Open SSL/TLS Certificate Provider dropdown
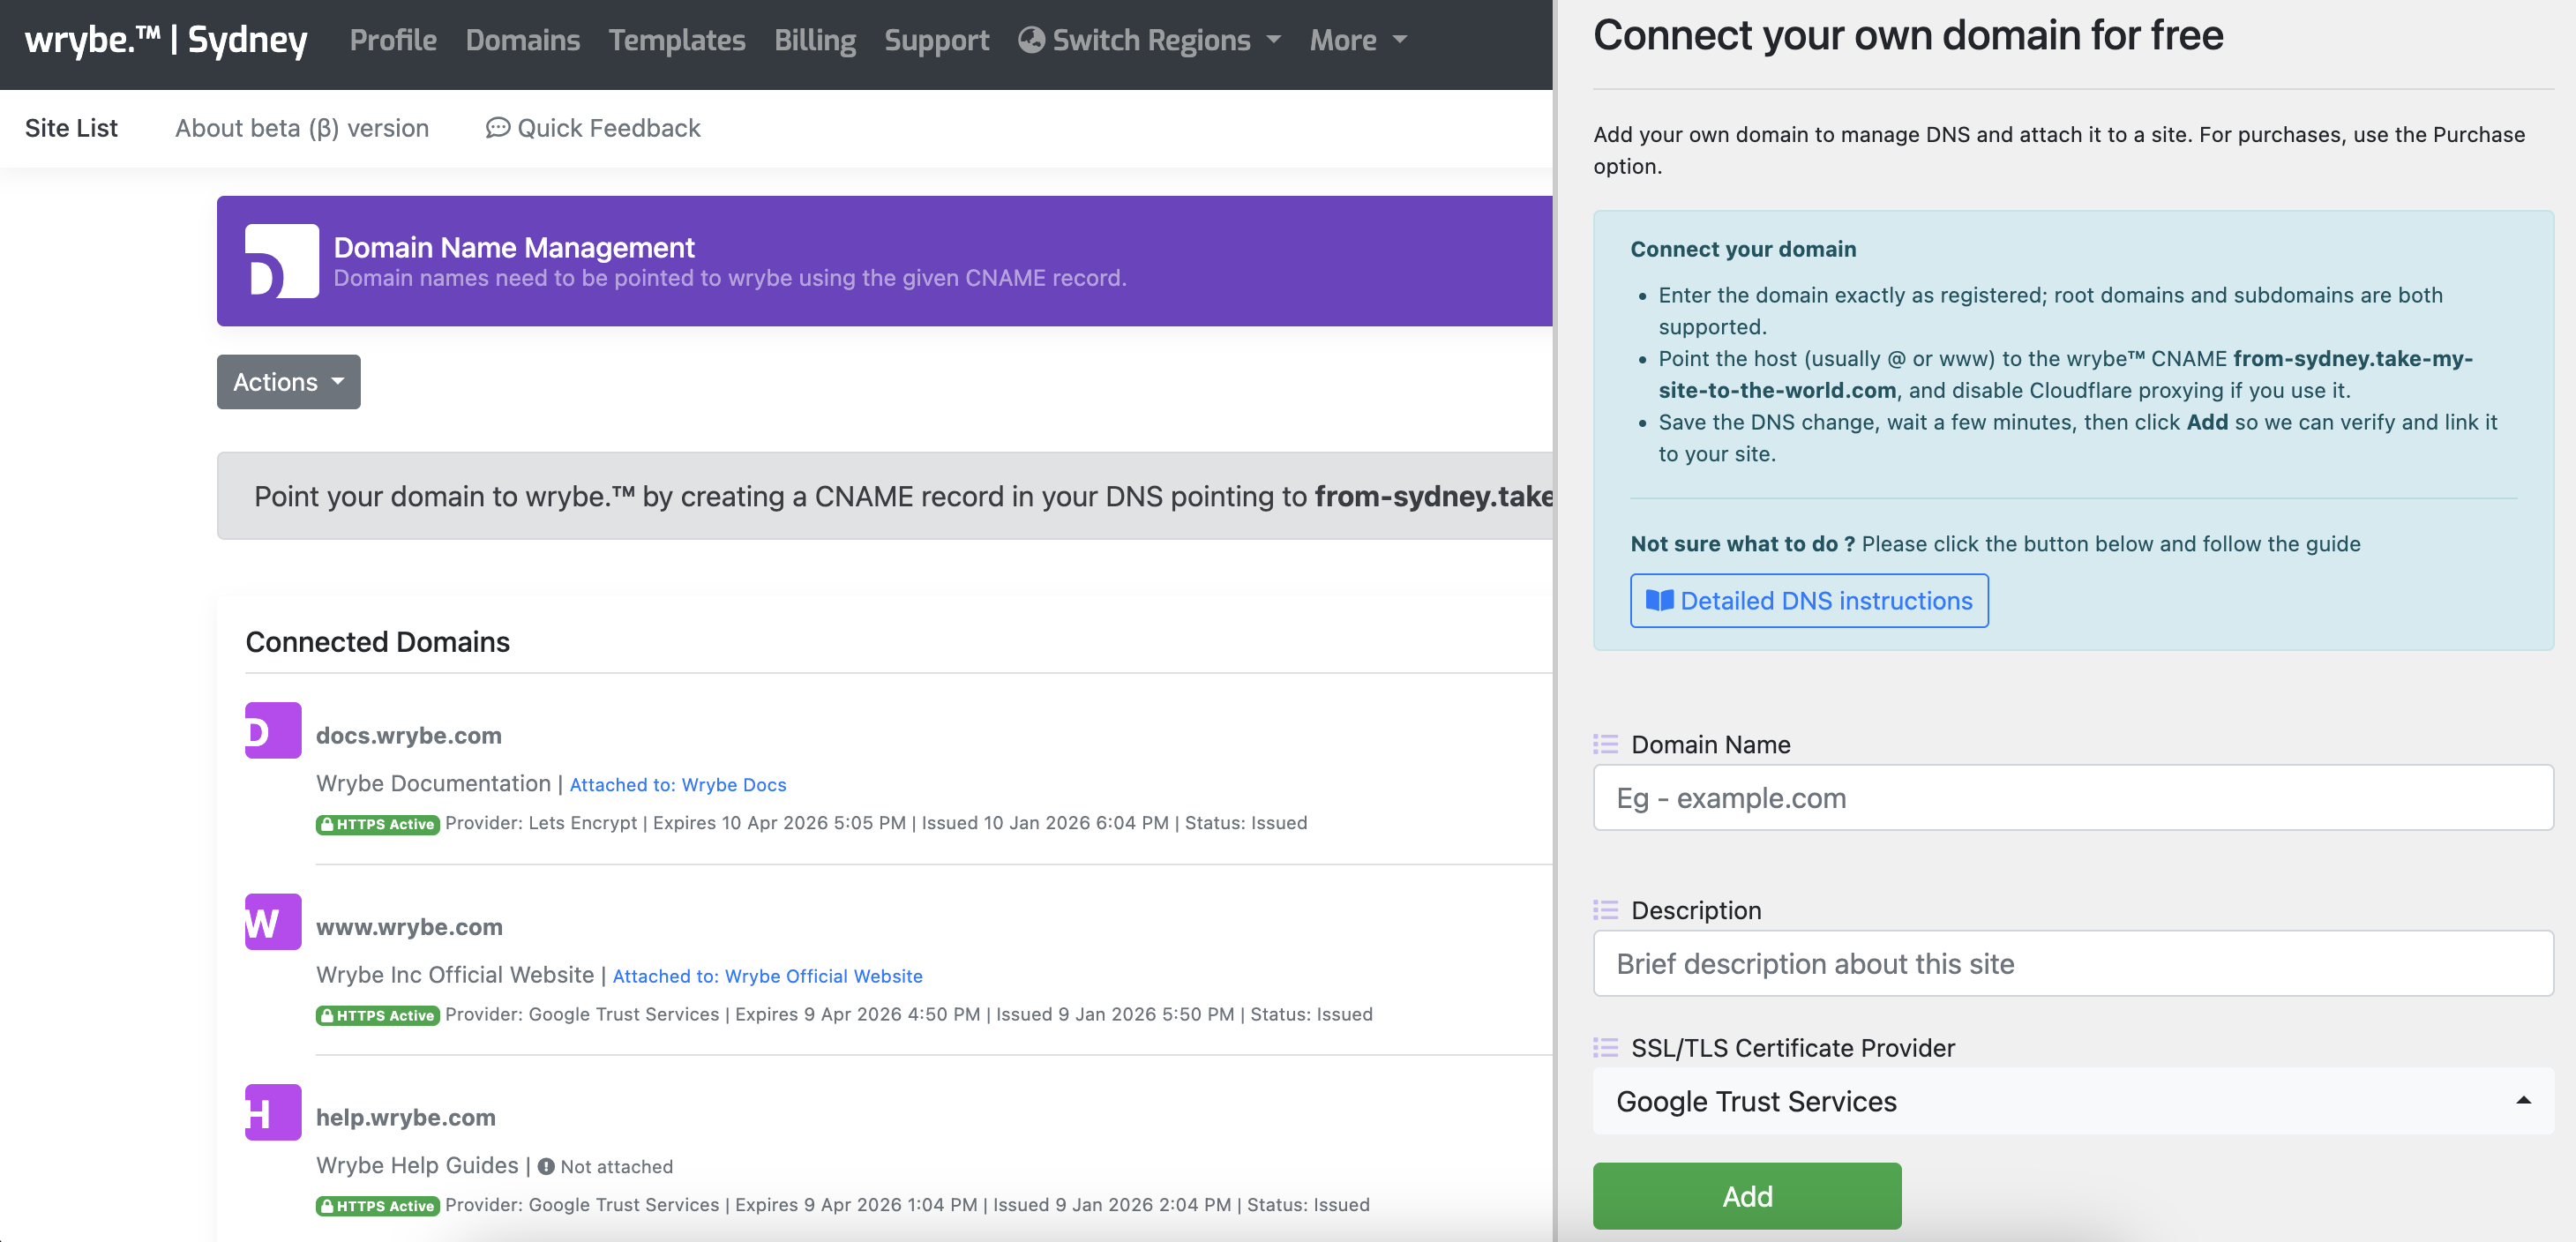Viewport: 2576px width, 1242px height. coord(2072,1101)
